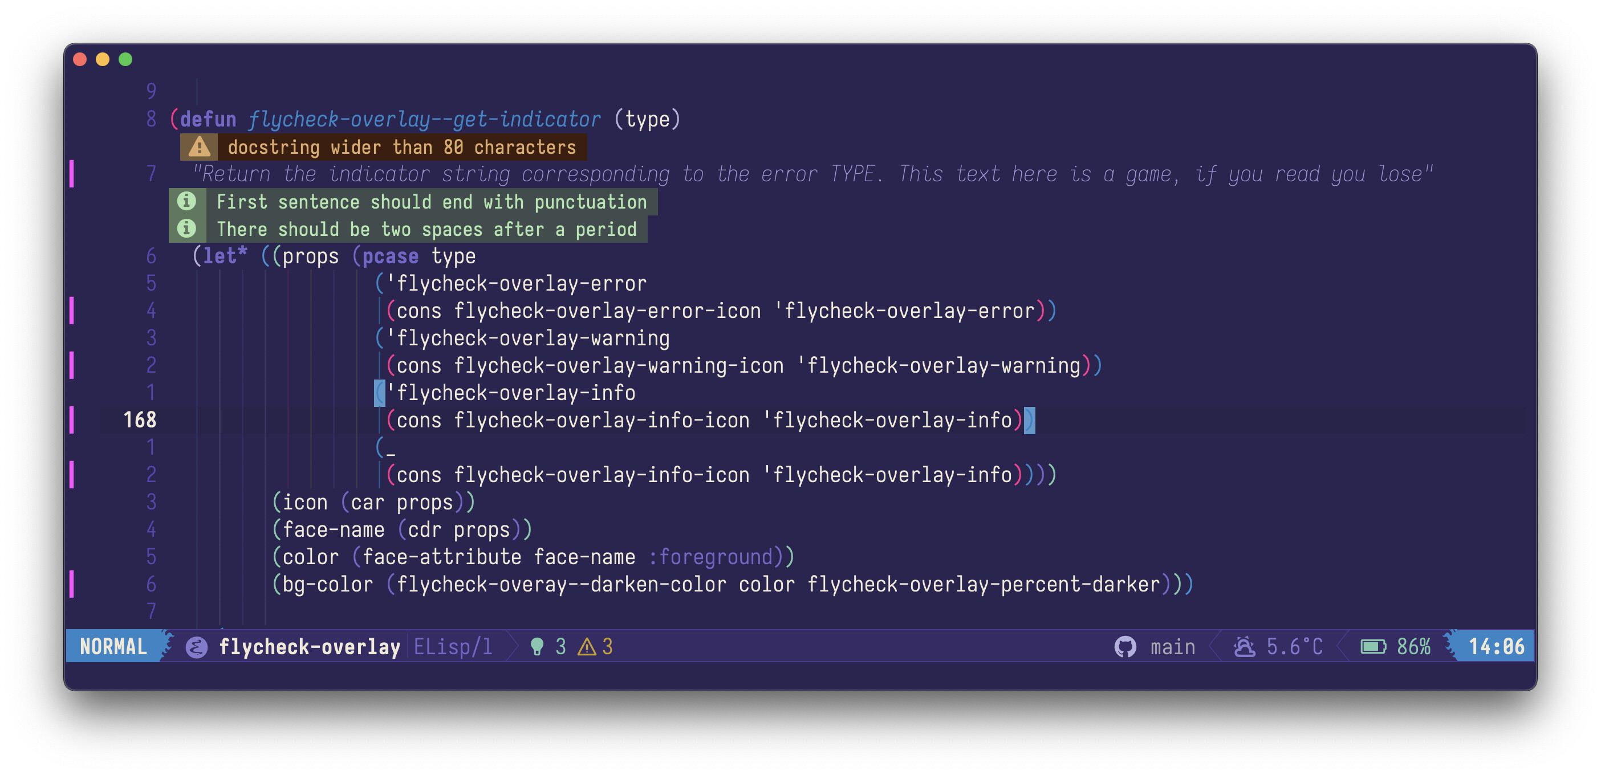Click the red close window button
This screenshot has width=1601, height=775.
(80, 59)
